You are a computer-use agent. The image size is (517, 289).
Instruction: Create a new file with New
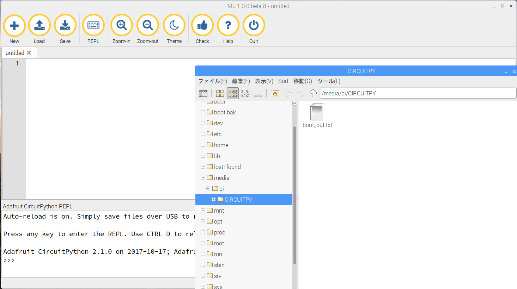point(14,25)
